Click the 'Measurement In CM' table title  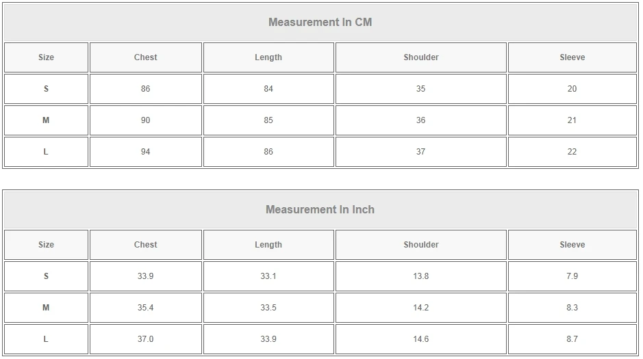click(320, 22)
